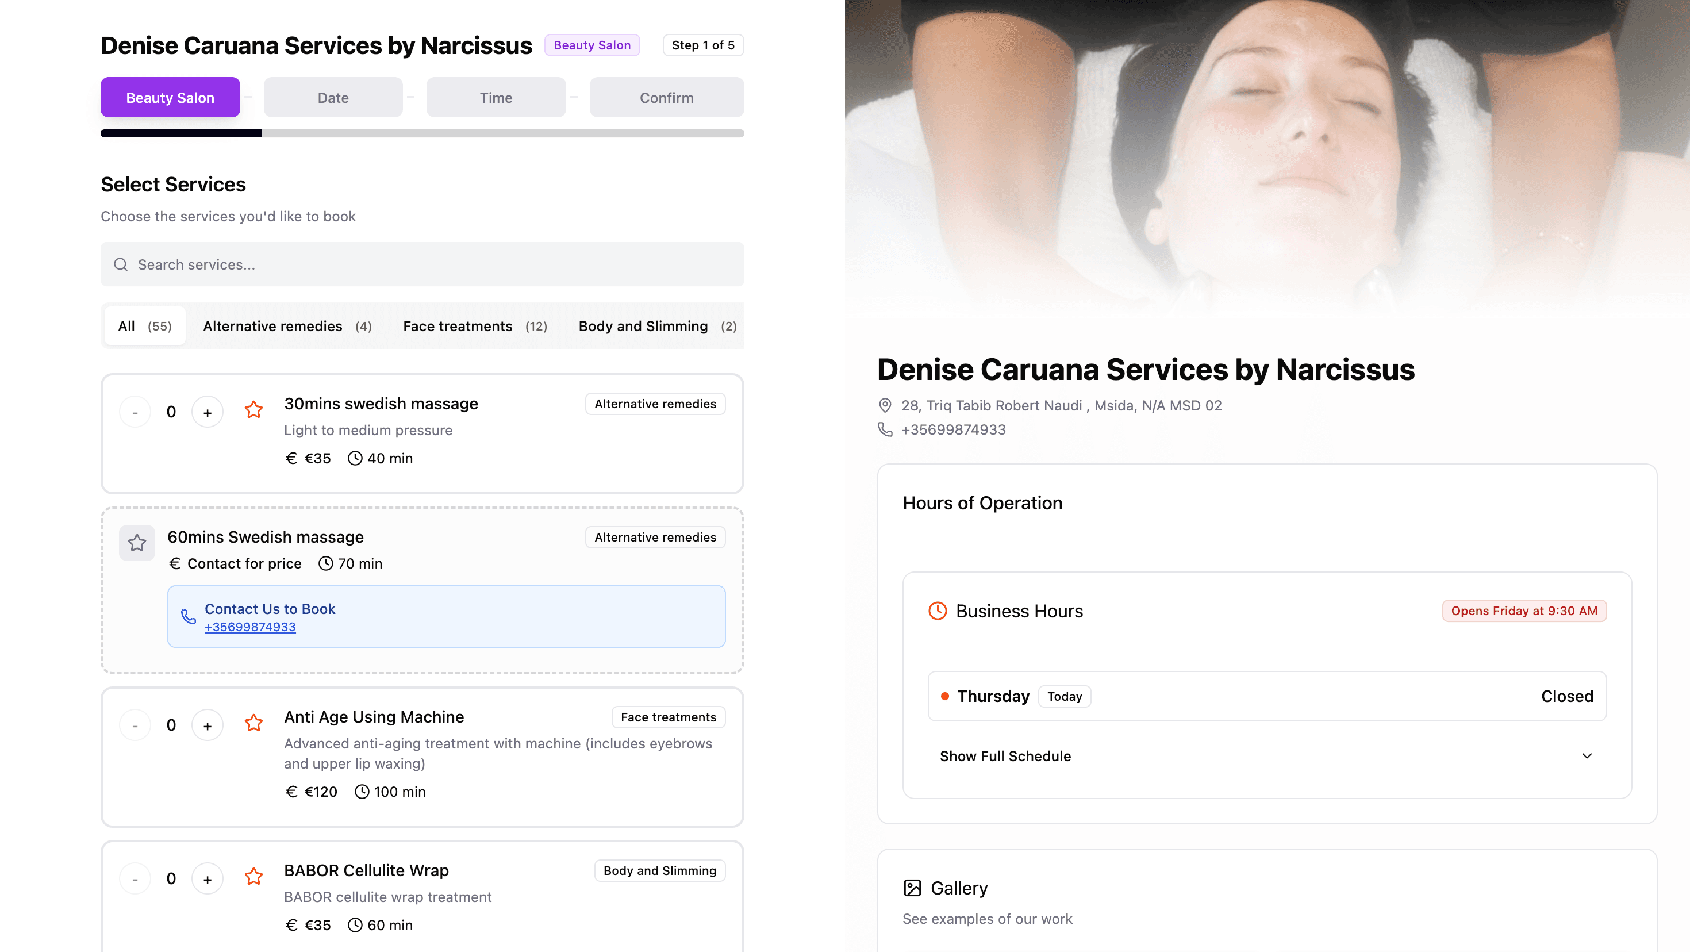Click the clock icon beside 100 min
The height and width of the screenshot is (952, 1690).
(362, 792)
